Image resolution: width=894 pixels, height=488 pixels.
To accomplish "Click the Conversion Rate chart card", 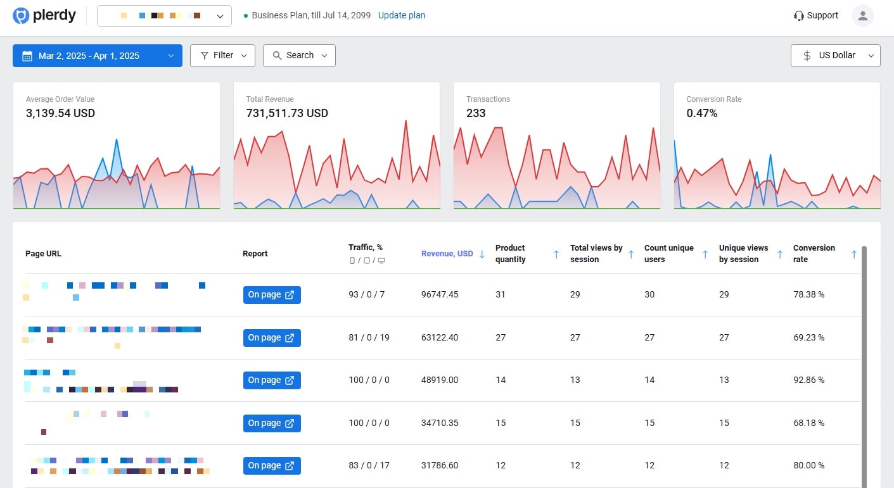I will (x=777, y=146).
